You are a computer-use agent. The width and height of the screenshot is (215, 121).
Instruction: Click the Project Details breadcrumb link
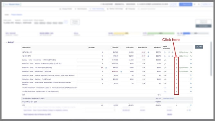17,14
